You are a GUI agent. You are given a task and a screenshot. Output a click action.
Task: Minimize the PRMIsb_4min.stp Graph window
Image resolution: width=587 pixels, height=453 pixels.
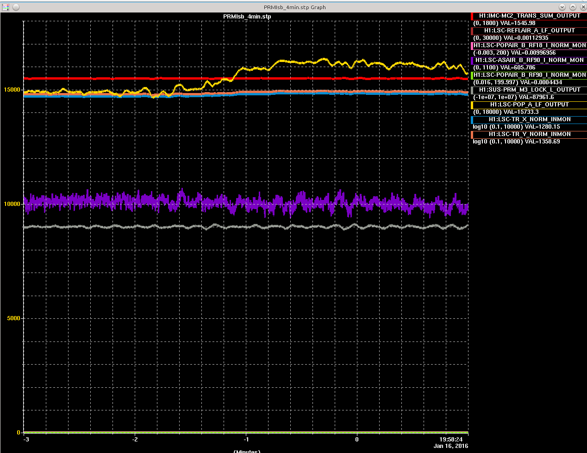pyautogui.click(x=562, y=7)
